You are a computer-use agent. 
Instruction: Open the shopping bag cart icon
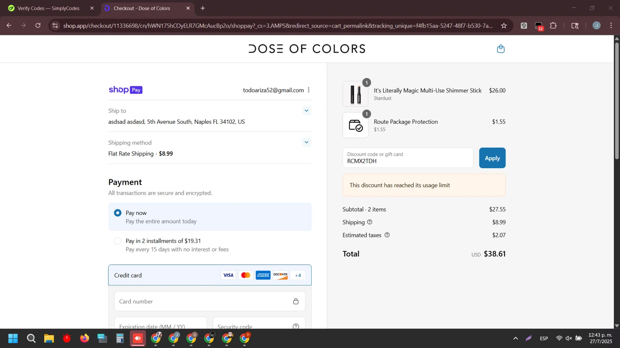click(x=501, y=49)
